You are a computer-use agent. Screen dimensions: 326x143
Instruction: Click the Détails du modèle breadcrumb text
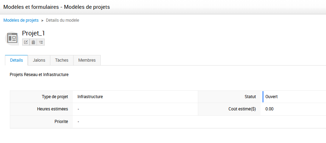tap(62, 20)
